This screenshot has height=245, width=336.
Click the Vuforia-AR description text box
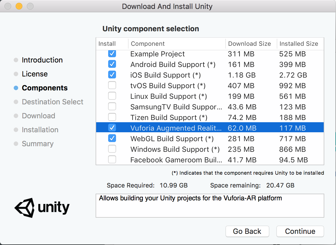[210, 206]
